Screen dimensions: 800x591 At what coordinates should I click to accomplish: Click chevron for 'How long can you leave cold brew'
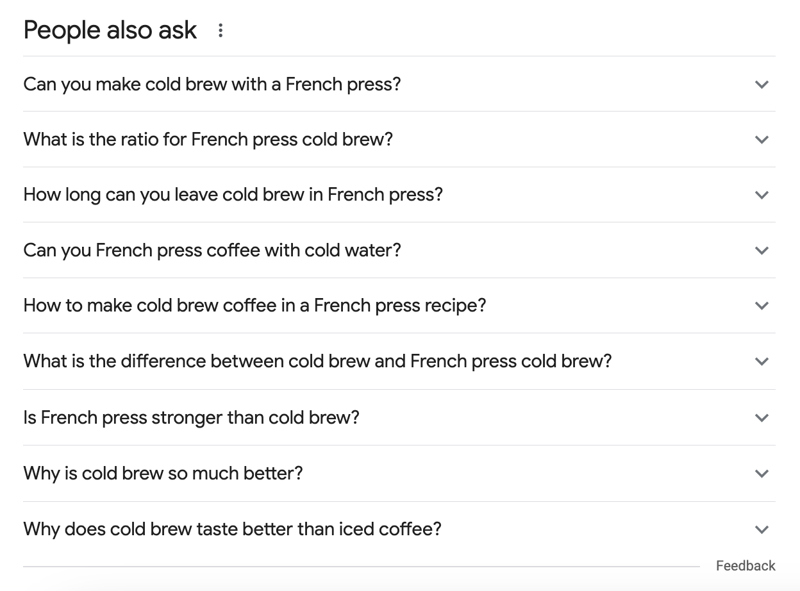tap(762, 195)
